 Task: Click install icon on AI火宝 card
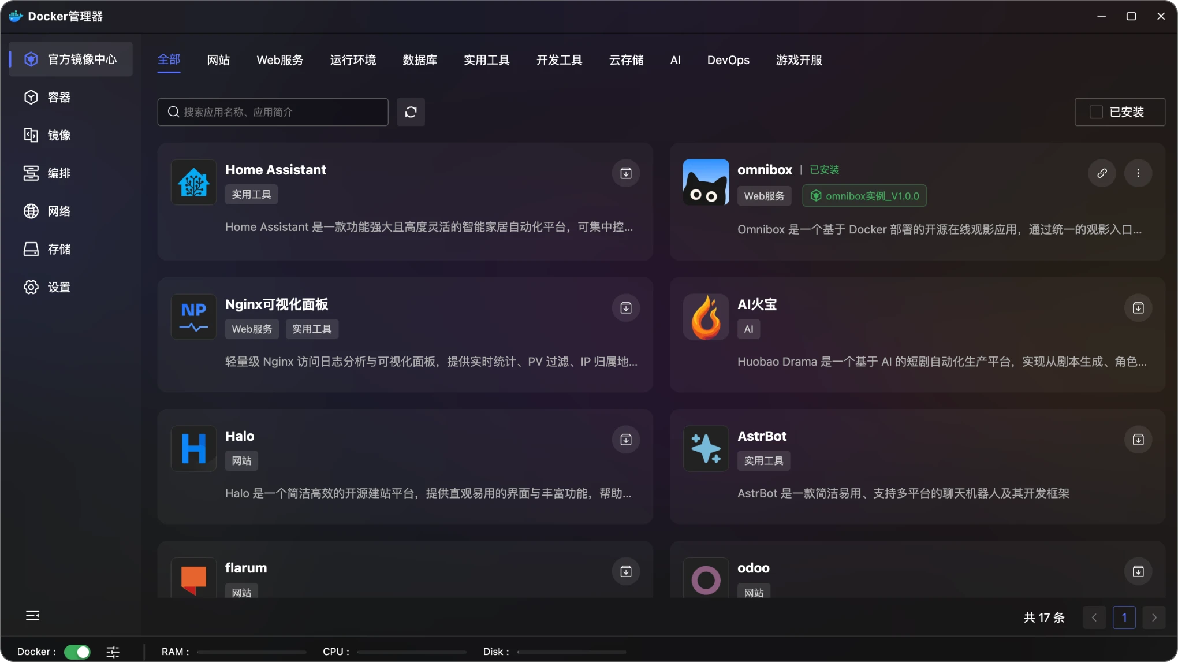[1138, 308]
